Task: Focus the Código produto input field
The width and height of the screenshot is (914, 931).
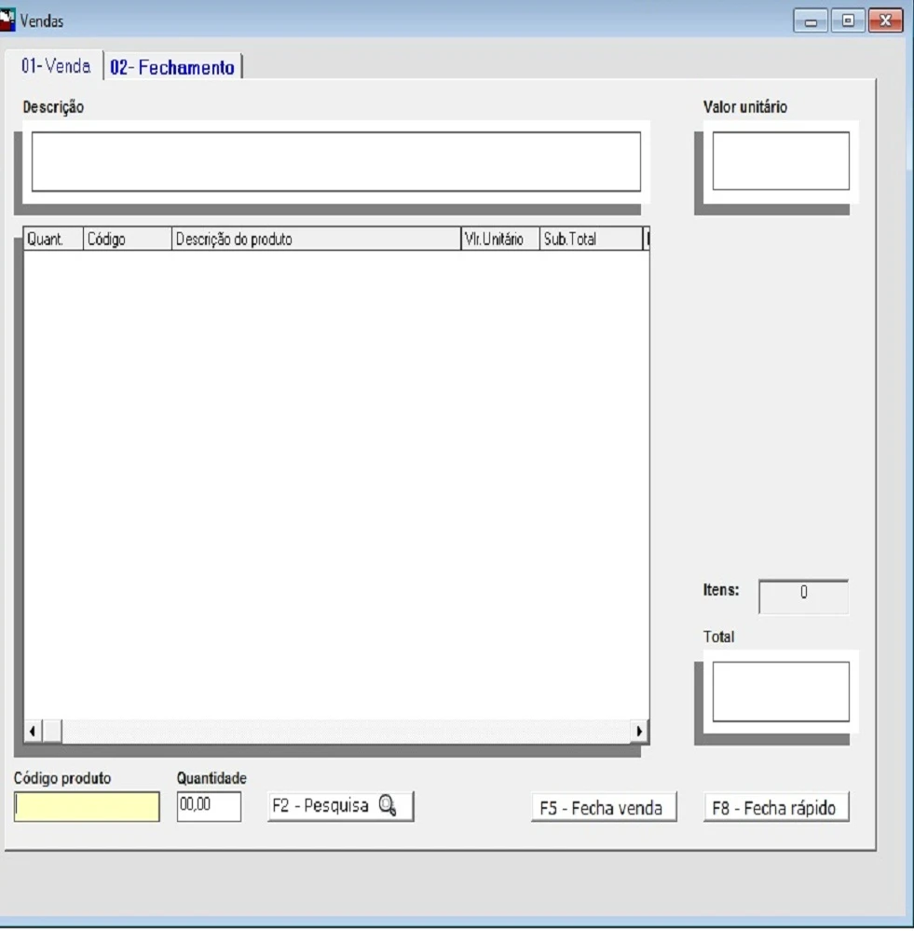Action: (x=87, y=807)
